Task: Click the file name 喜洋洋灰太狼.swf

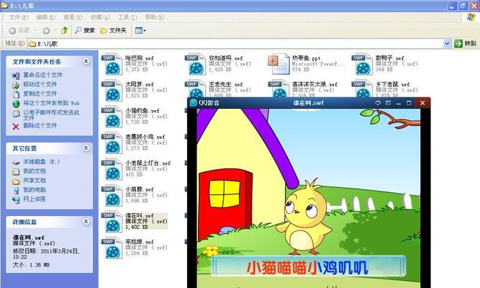Action: tap(314, 84)
